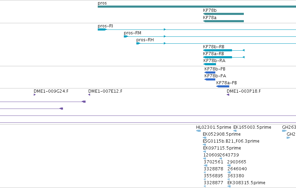Select the HL02301.5prime EST feature
Screen dimensions: 296x188
click(198, 131)
